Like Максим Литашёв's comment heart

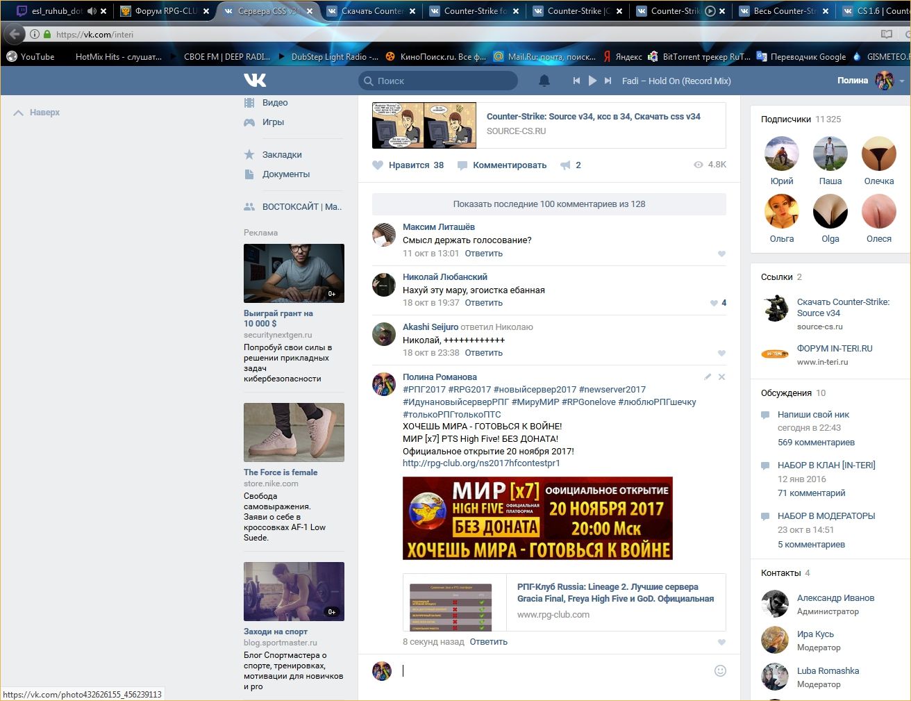[x=721, y=254]
